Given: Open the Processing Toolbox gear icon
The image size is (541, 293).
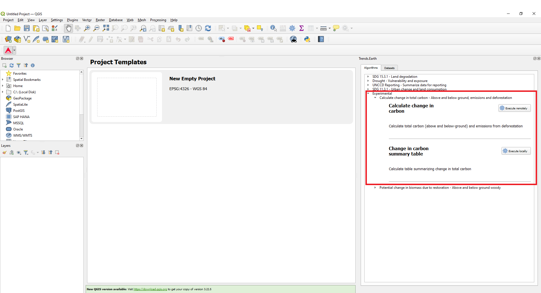Looking at the screenshot, I should pos(292,28).
